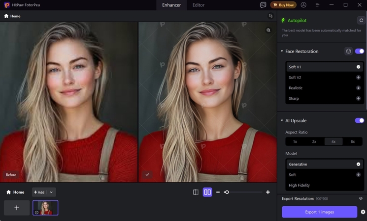Viewport: 367px width, 221px height.
Task: Toggle Face Restoration switch off
Action: point(359,51)
